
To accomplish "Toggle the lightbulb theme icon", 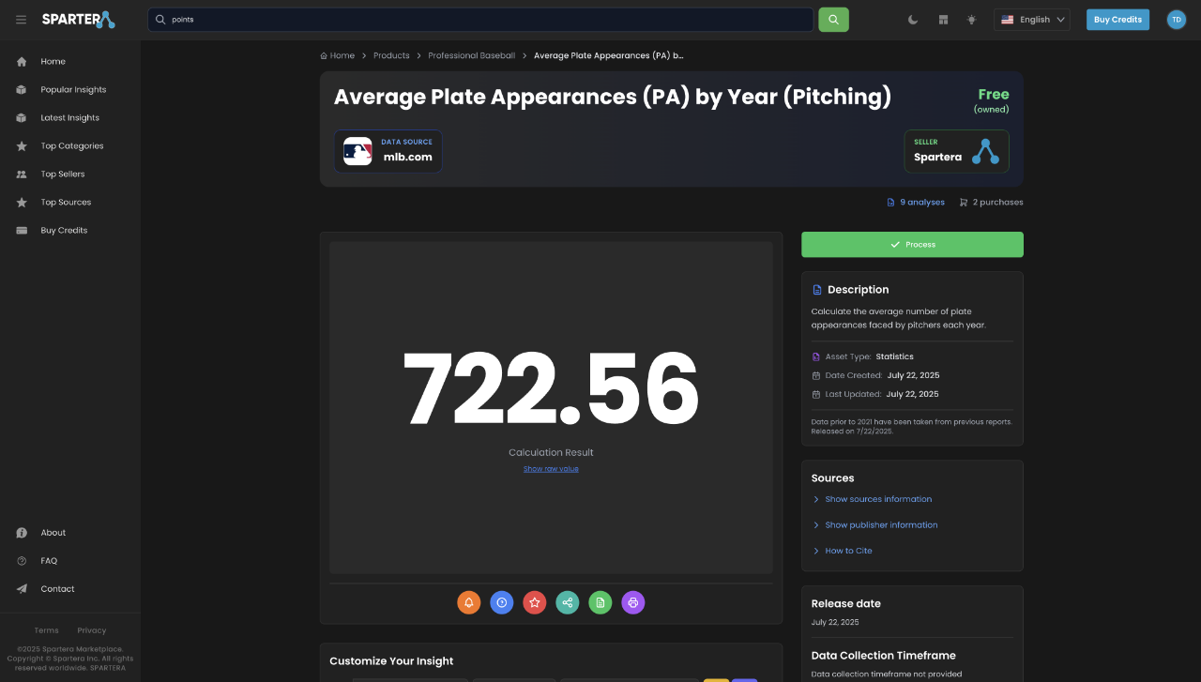I will tap(971, 19).
